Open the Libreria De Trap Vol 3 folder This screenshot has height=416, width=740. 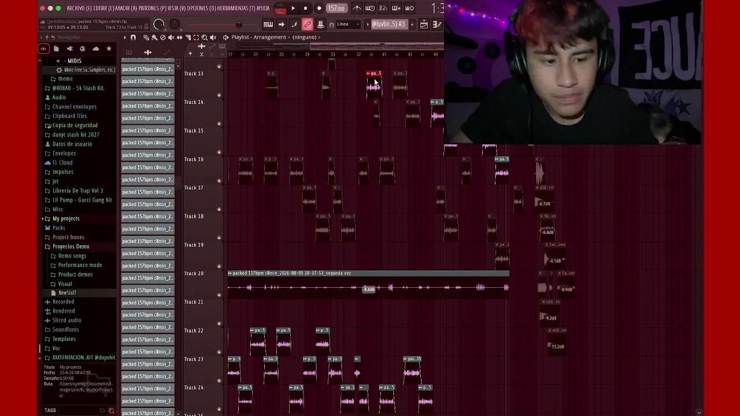click(77, 191)
